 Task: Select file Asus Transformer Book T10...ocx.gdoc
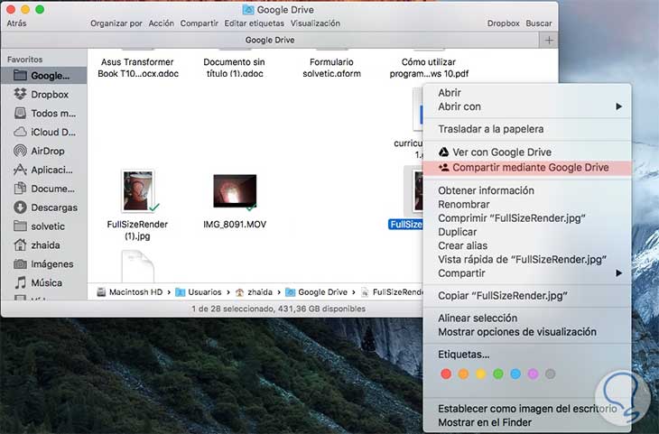(138, 68)
